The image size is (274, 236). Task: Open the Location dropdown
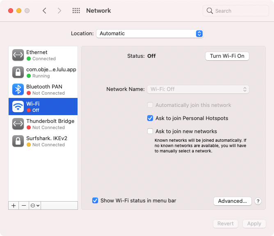150,34
